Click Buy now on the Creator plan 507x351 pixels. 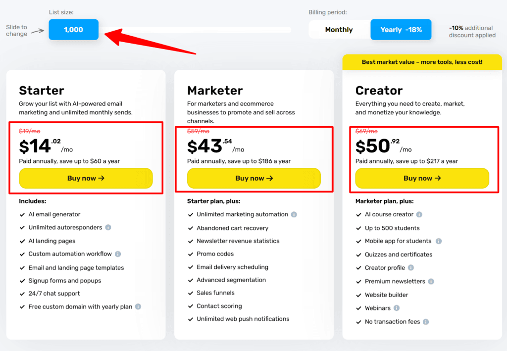point(422,178)
